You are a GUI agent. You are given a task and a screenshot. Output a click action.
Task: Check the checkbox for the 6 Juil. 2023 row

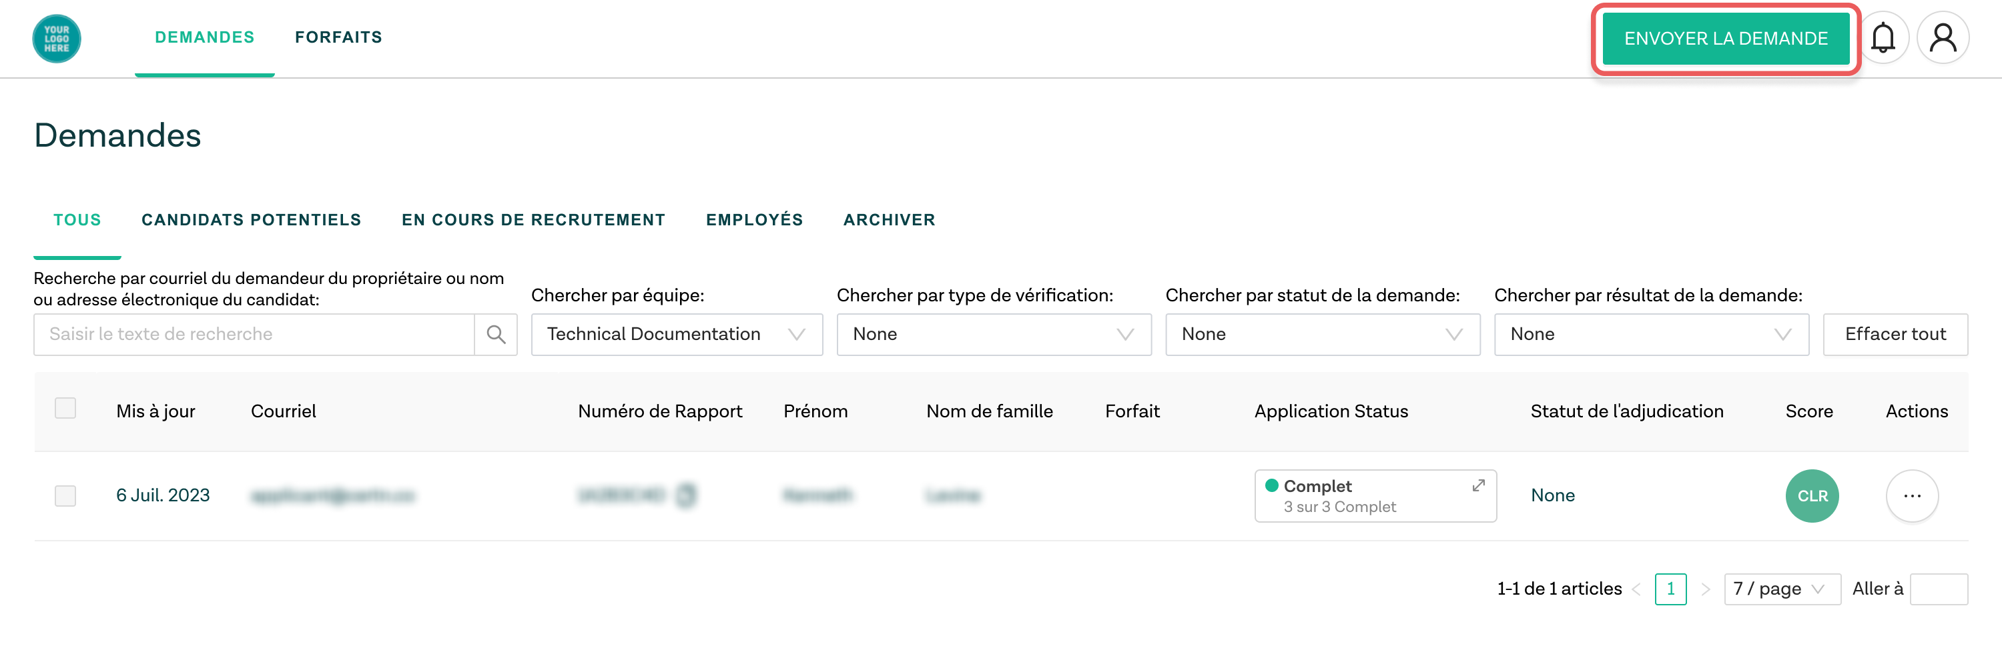65,496
